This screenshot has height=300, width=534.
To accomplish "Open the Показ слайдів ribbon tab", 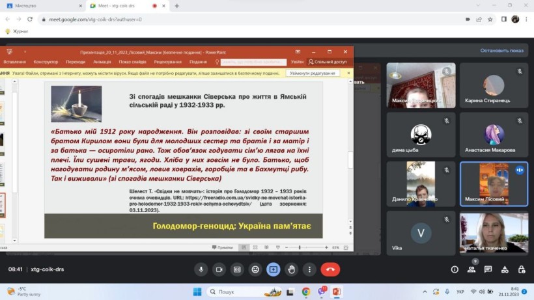I will [x=132, y=62].
